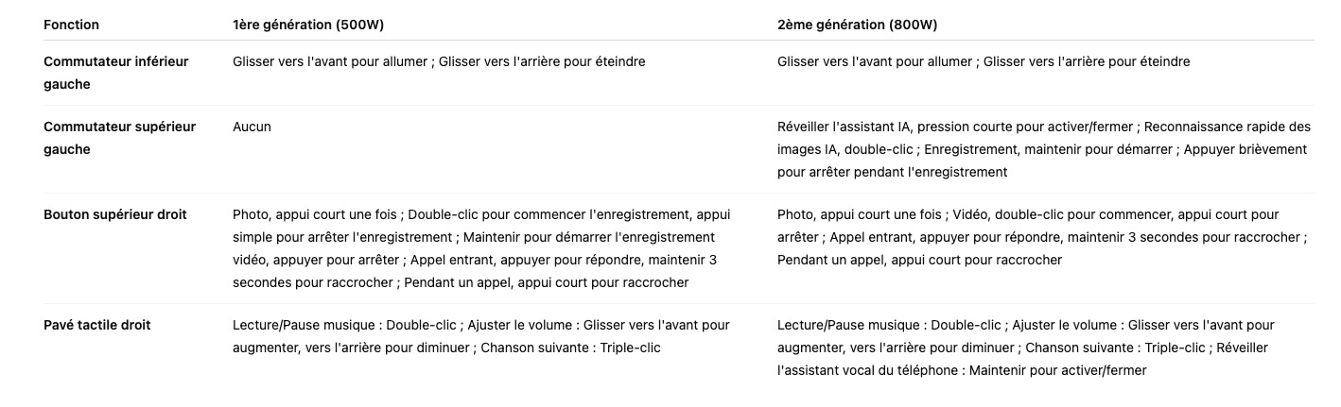Click "Maintenir pour activer/fermer" text
The width and height of the screenshot is (1341, 407).
1057,370
